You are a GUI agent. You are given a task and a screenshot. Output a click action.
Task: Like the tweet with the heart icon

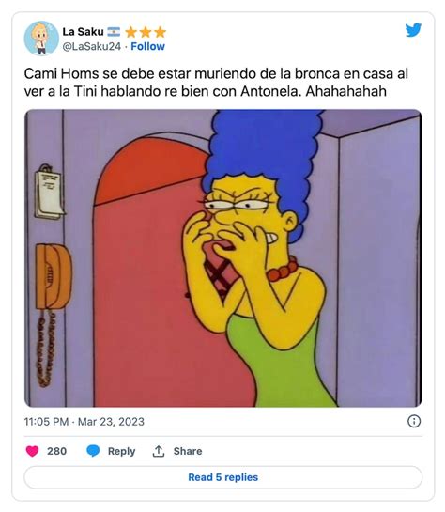point(32,451)
